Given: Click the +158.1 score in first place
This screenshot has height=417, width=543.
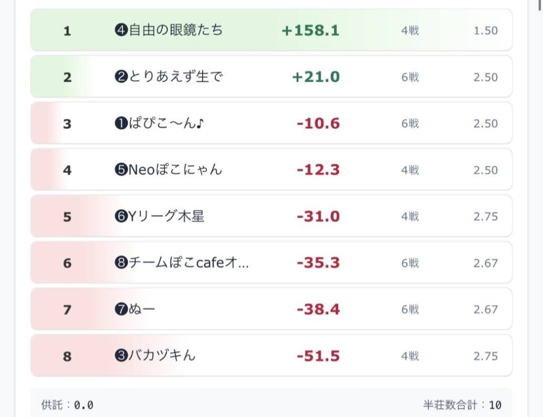Looking at the screenshot, I should pos(310,31).
